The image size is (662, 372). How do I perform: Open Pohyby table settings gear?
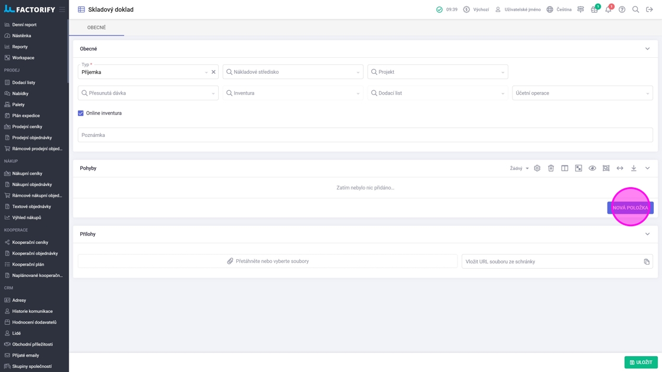click(x=537, y=168)
